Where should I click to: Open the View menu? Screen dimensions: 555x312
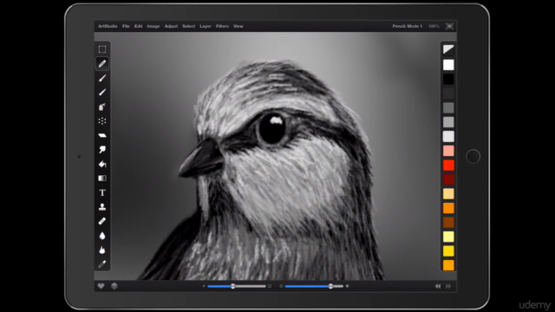[x=238, y=26]
